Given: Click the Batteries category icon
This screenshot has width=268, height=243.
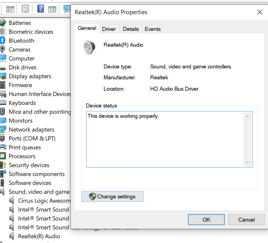Looking at the screenshot, I should (2, 23).
